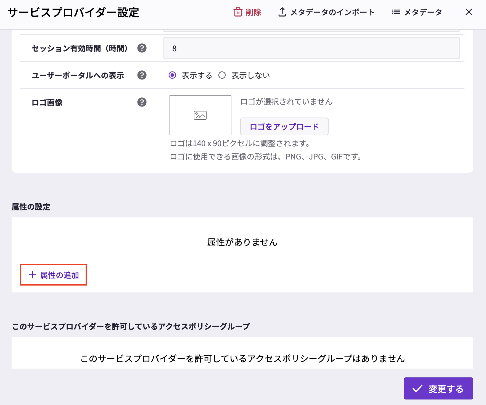This screenshot has width=486, height=405.
Task: Click the 属性の設定 heading
Action: pos(31,207)
